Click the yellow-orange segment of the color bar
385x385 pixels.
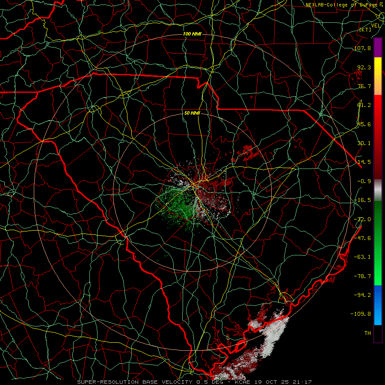point(378,76)
